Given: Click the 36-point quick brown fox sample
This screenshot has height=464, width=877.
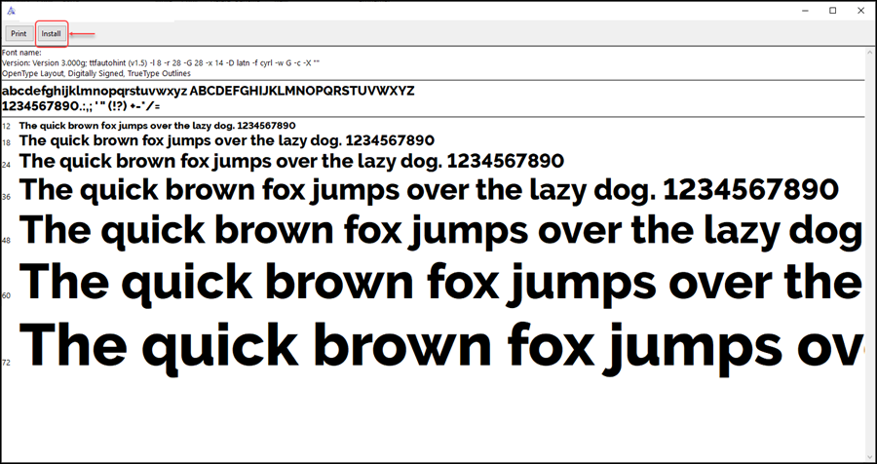Looking at the screenshot, I should point(429,190).
